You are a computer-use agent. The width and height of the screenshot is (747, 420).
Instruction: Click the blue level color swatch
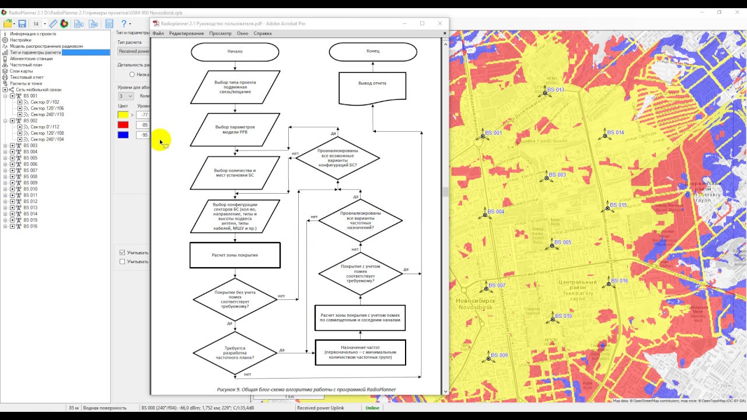[123, 135]
